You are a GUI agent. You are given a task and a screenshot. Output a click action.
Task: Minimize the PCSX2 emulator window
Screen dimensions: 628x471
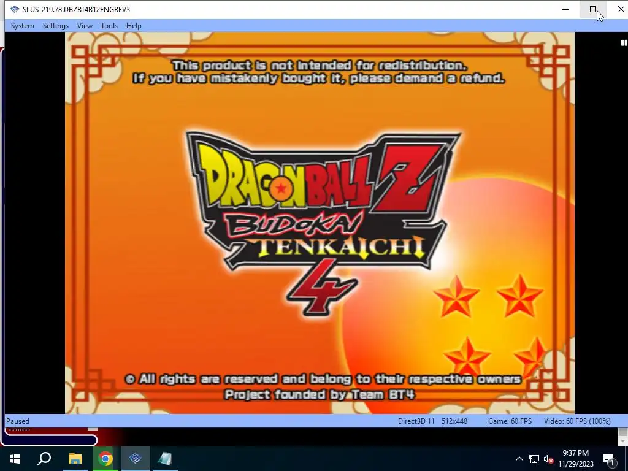(565, 9)
